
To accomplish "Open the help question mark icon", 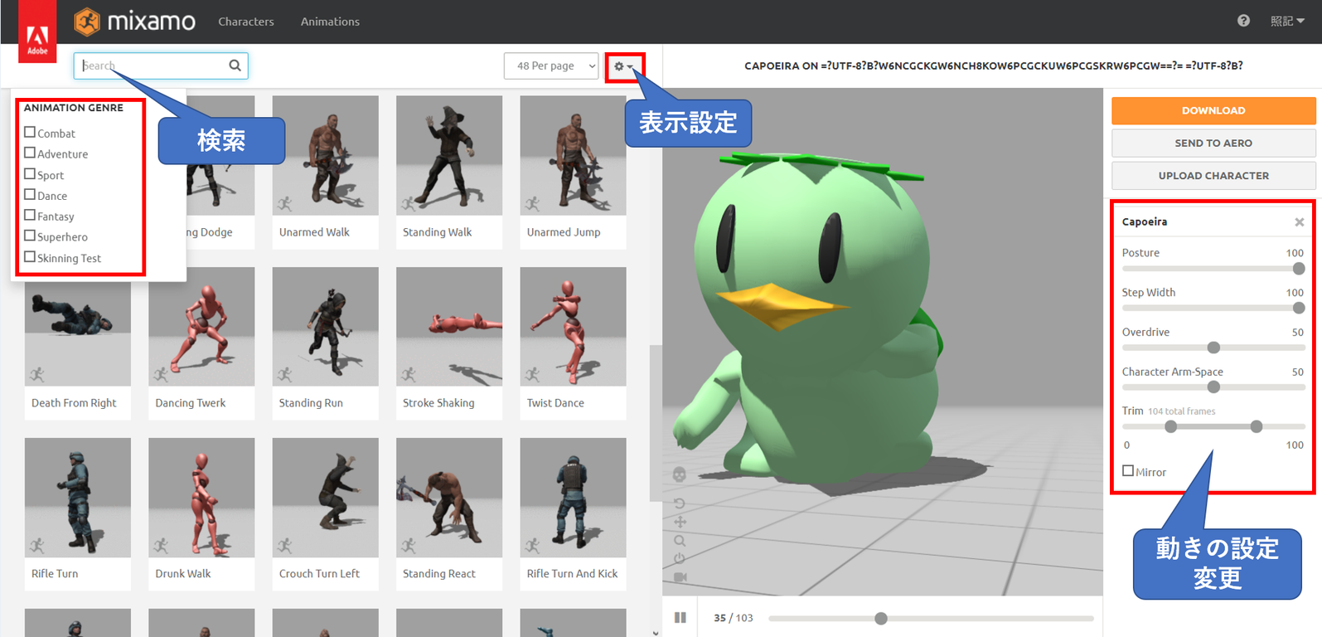I will (1243, 21).
